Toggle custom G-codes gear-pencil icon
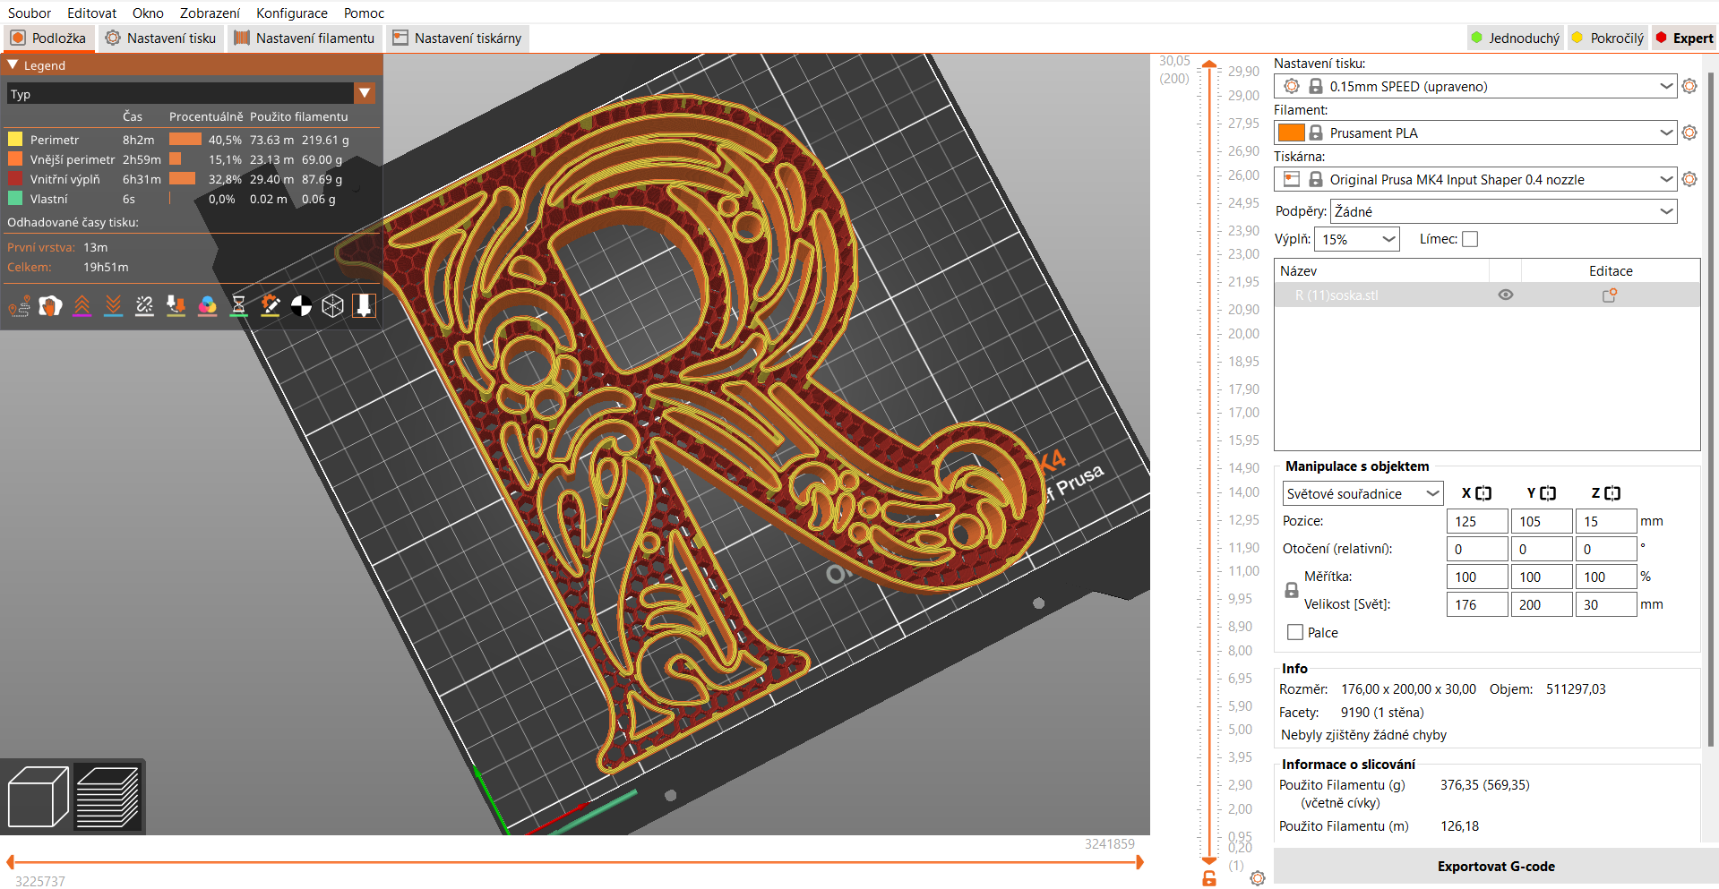The width and height of the screenshot is (1719, 889). [270, 306]
